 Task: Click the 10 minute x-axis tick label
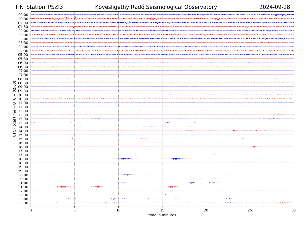[x=118, y=210]
